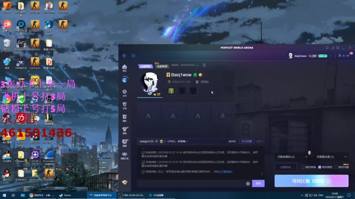Open the workshop icon in the sidebar
The image size is (355, 199).
(x=125, y=154)
